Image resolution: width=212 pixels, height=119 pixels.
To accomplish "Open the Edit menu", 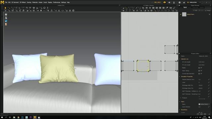I will (x=9, y=2).
